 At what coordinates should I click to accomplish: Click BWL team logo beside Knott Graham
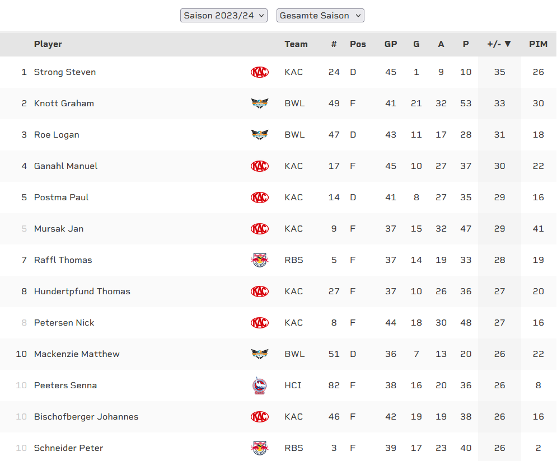[x=260, y=104]
